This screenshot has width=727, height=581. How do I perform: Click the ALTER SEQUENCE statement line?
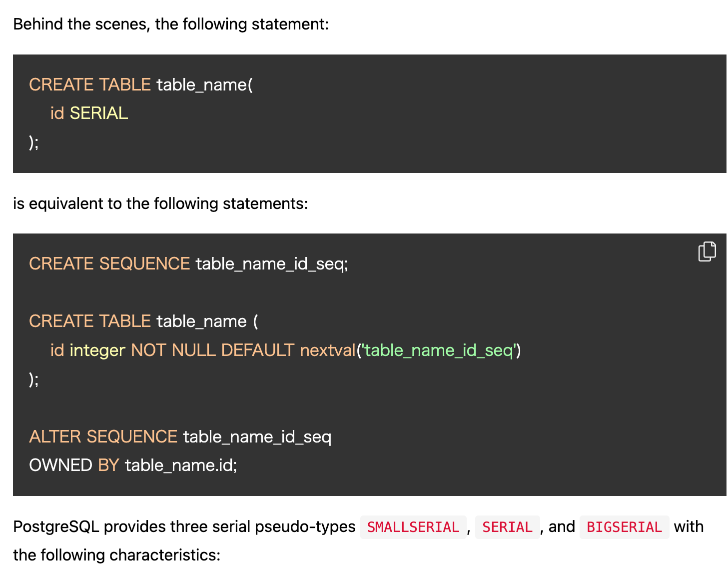pos(180,437)
